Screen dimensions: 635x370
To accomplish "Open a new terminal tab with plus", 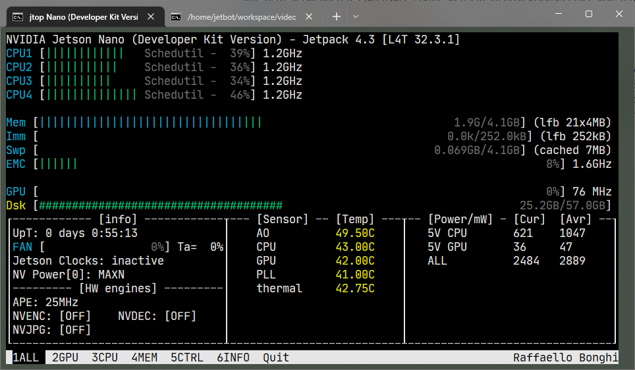I will pos(336,16).
